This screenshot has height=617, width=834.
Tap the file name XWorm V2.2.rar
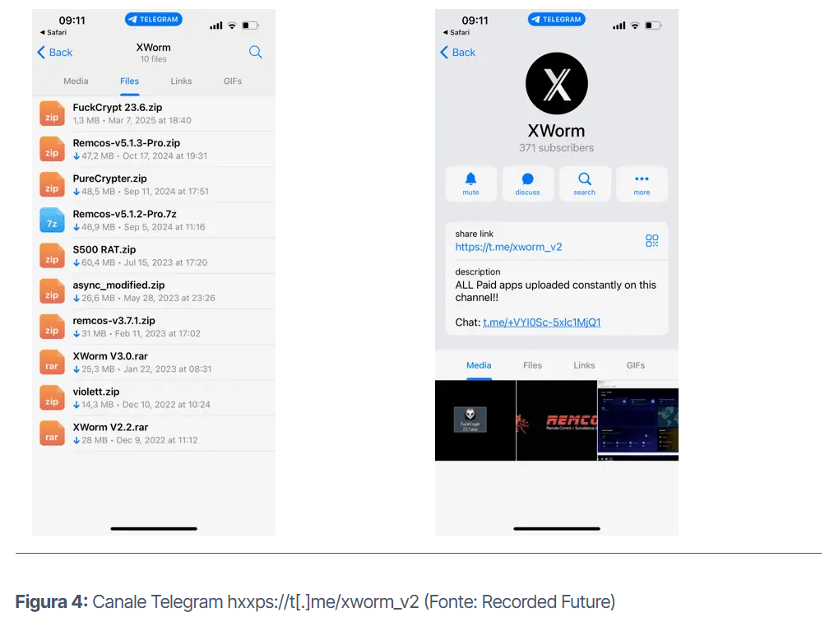point(110,427)
